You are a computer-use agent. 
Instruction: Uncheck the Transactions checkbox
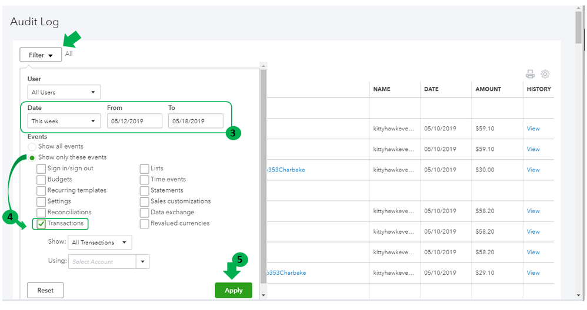[x=41, y=224]
